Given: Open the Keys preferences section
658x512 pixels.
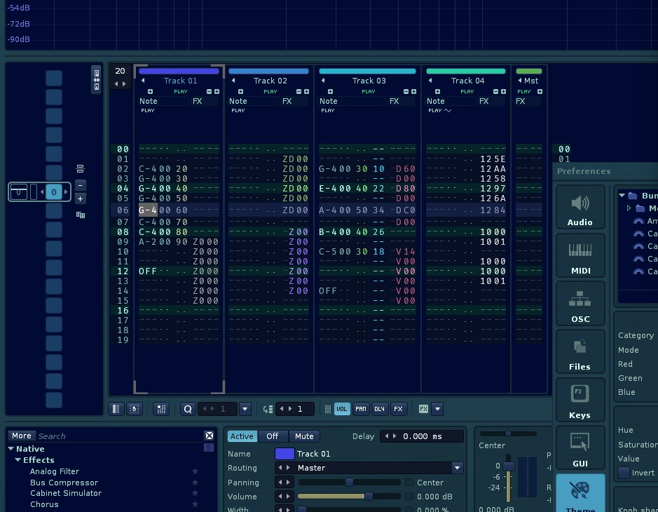Looking at the screenshot, I should click(580, 400).
